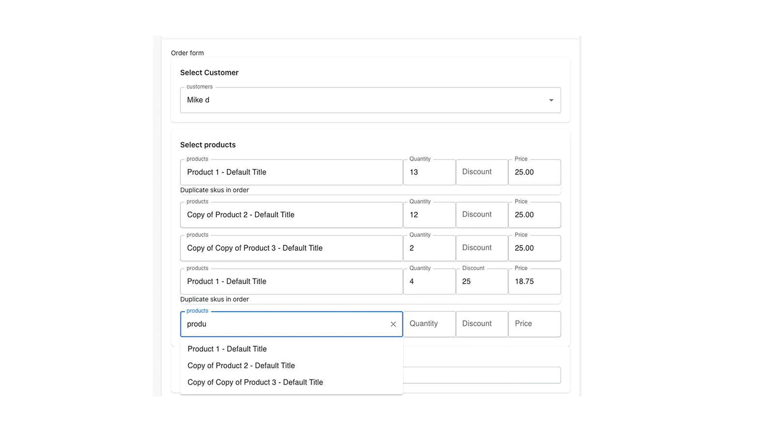
Task: Edit the Quantity field showing 4
Action: pos(430,281)
